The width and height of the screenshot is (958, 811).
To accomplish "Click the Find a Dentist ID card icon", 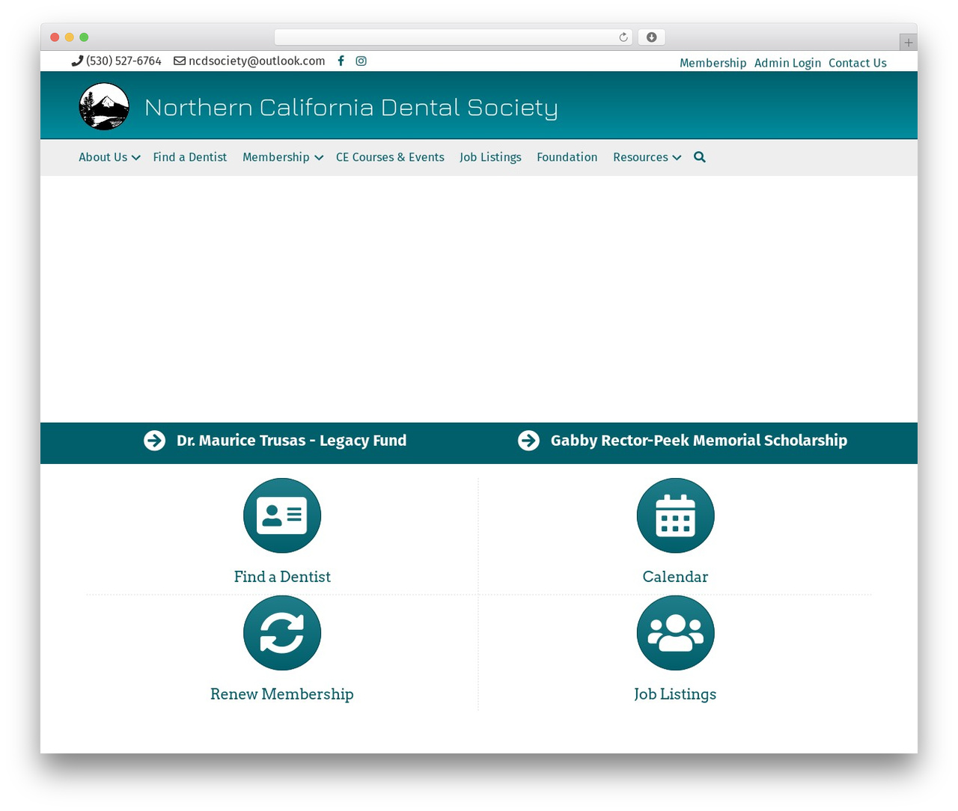I will (282, 515).
